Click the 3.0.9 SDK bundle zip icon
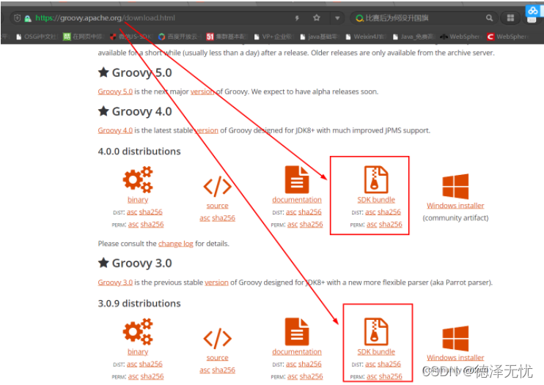The height and width of the screenshot is (385, 544). coord(376,332)
